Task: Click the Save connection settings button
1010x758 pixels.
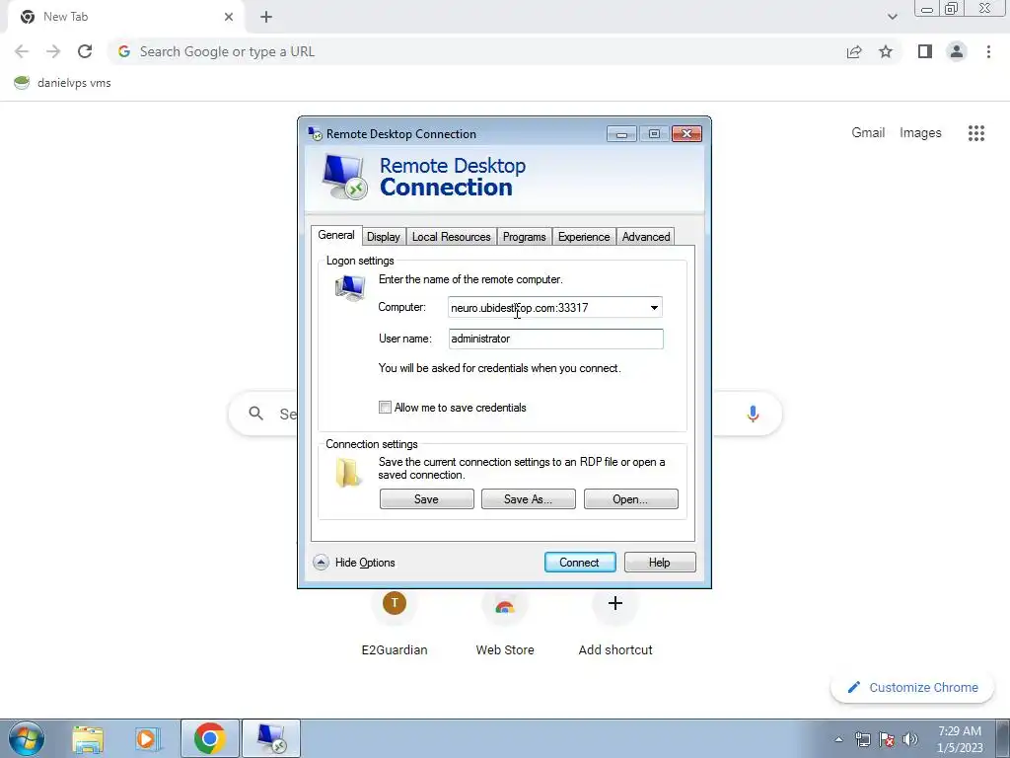Action: click(426, 498)
